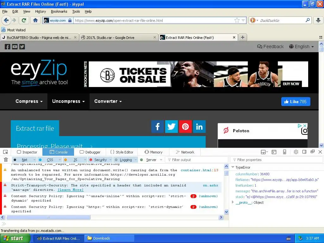This screenshot has height=243, width=324.
Task: Click BUY NOW on the Nets ad
Action: coord(291,84)
